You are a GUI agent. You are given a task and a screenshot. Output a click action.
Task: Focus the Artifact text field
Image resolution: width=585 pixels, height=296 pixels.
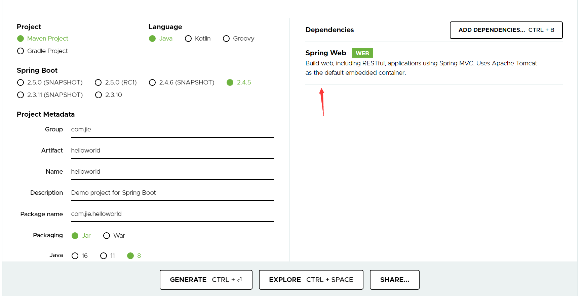pyautogui.click(x=172, y=151)
